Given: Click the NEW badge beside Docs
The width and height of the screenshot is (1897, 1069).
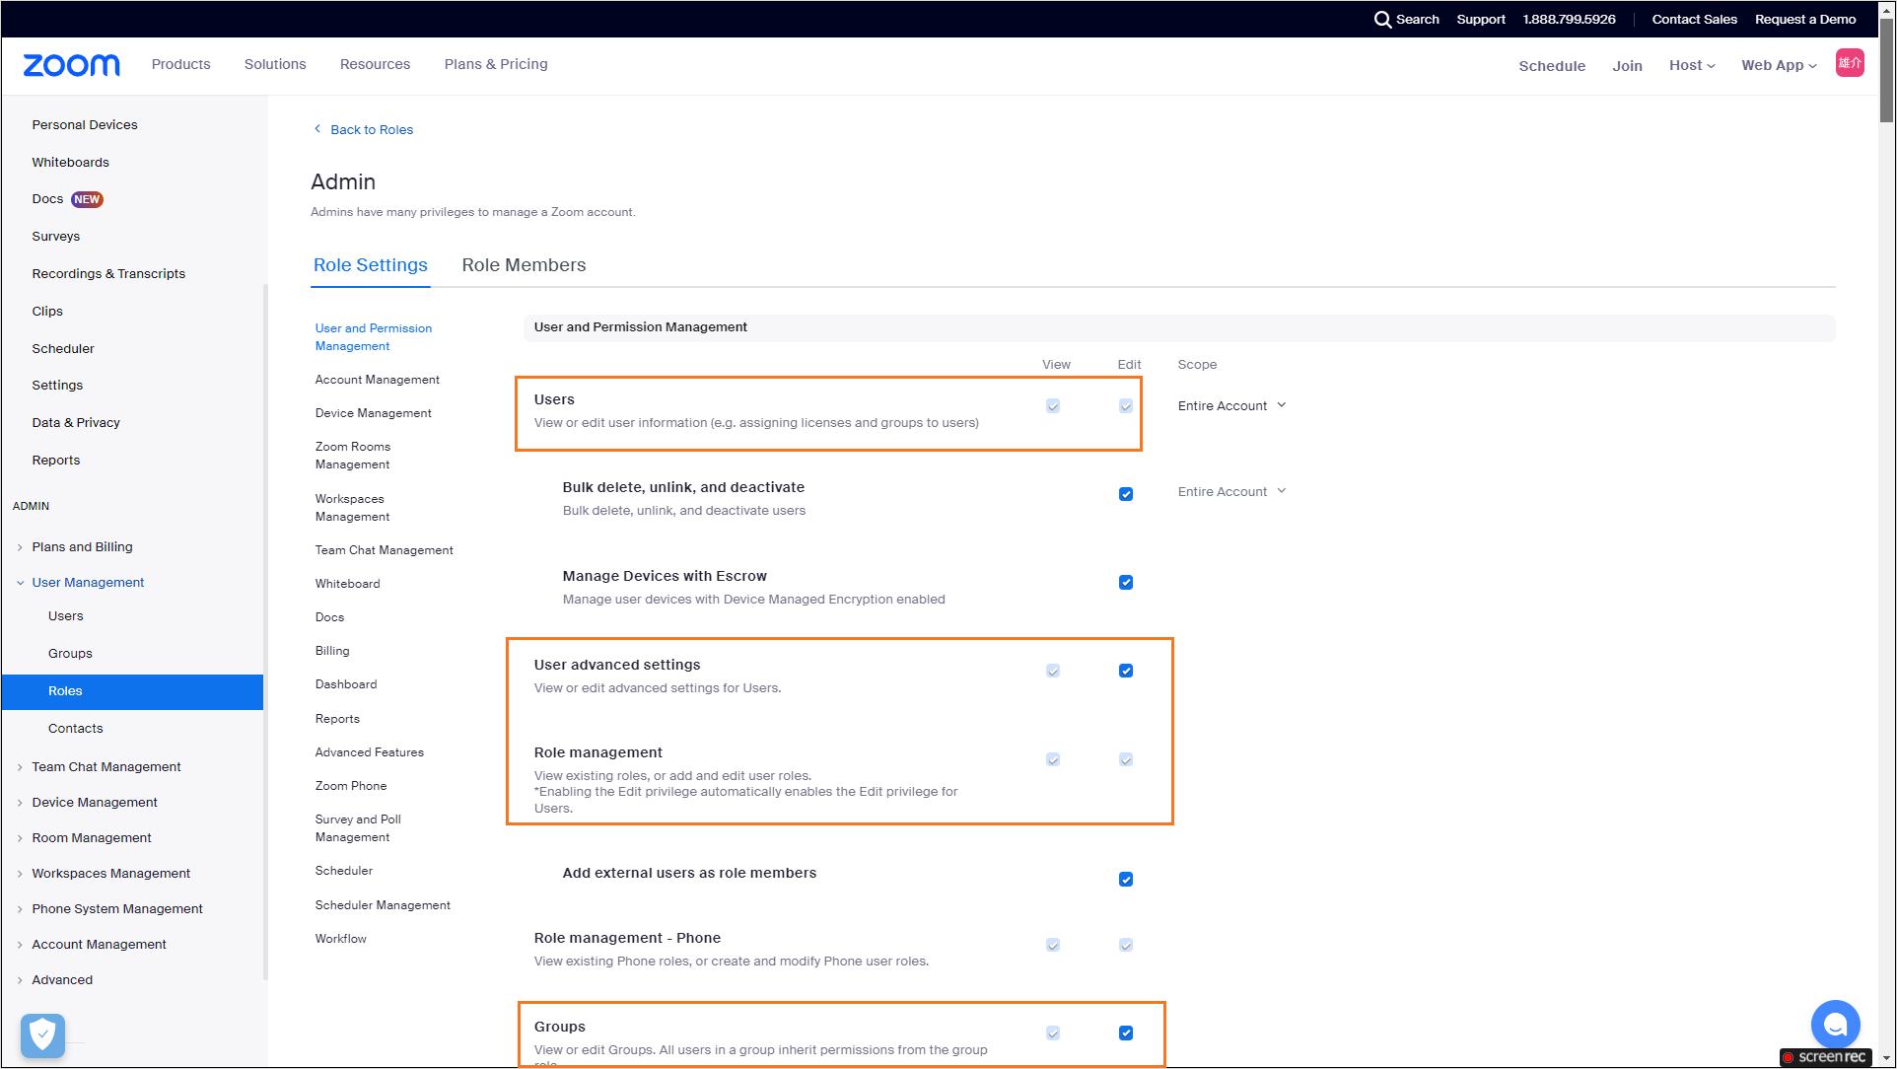Looking at the screenshot, I should pos(87,199).
